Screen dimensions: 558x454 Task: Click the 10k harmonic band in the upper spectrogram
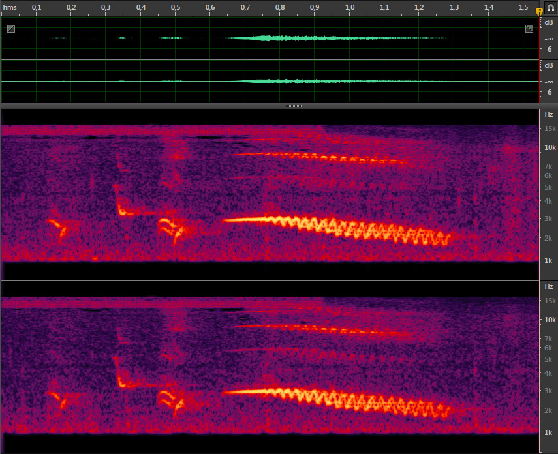(x=313, y=157)
